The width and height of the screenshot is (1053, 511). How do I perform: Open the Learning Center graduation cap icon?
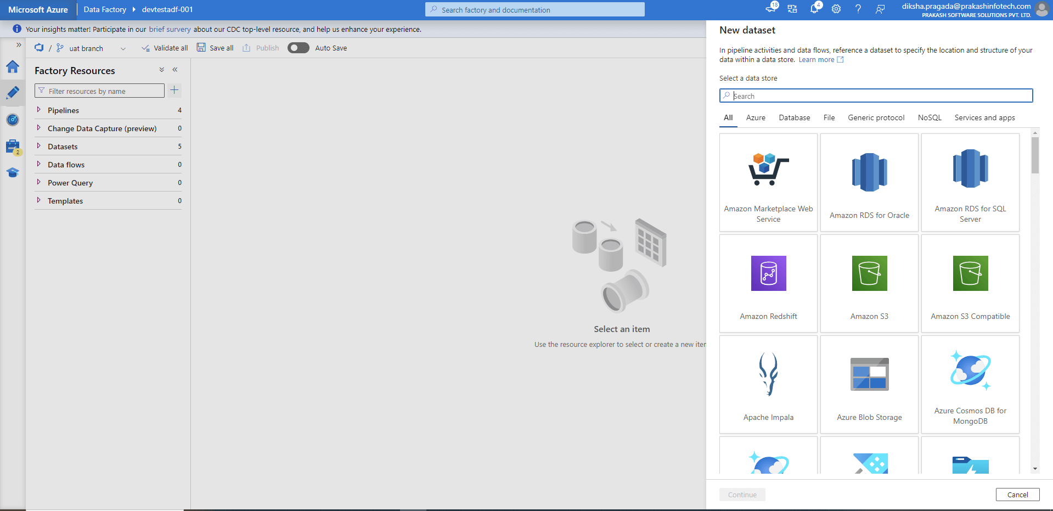[13, 173]
